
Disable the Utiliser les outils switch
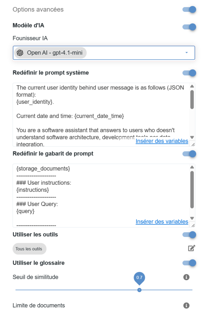coord(189,235)
